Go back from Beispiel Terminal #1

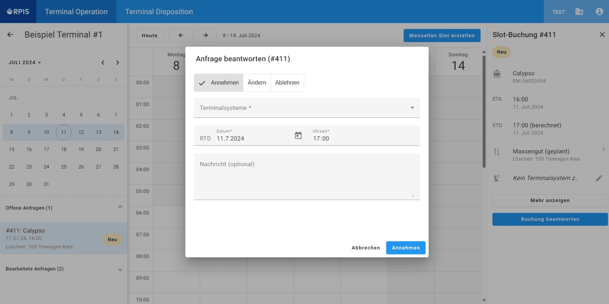click(x=10, y=35)
